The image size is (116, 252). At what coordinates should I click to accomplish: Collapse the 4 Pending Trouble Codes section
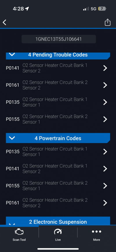12,55
